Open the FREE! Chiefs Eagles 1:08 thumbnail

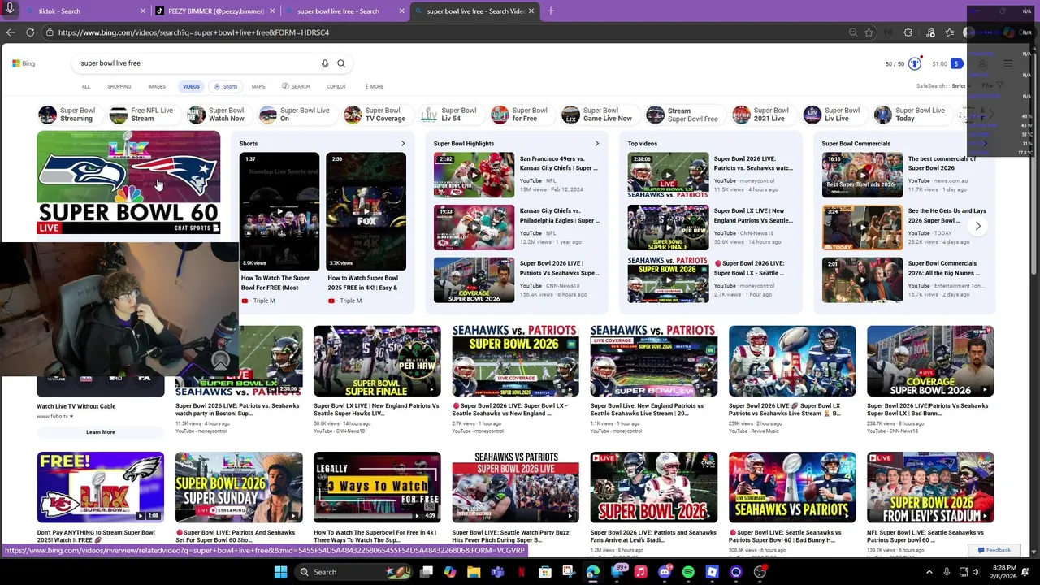[101, 487]
